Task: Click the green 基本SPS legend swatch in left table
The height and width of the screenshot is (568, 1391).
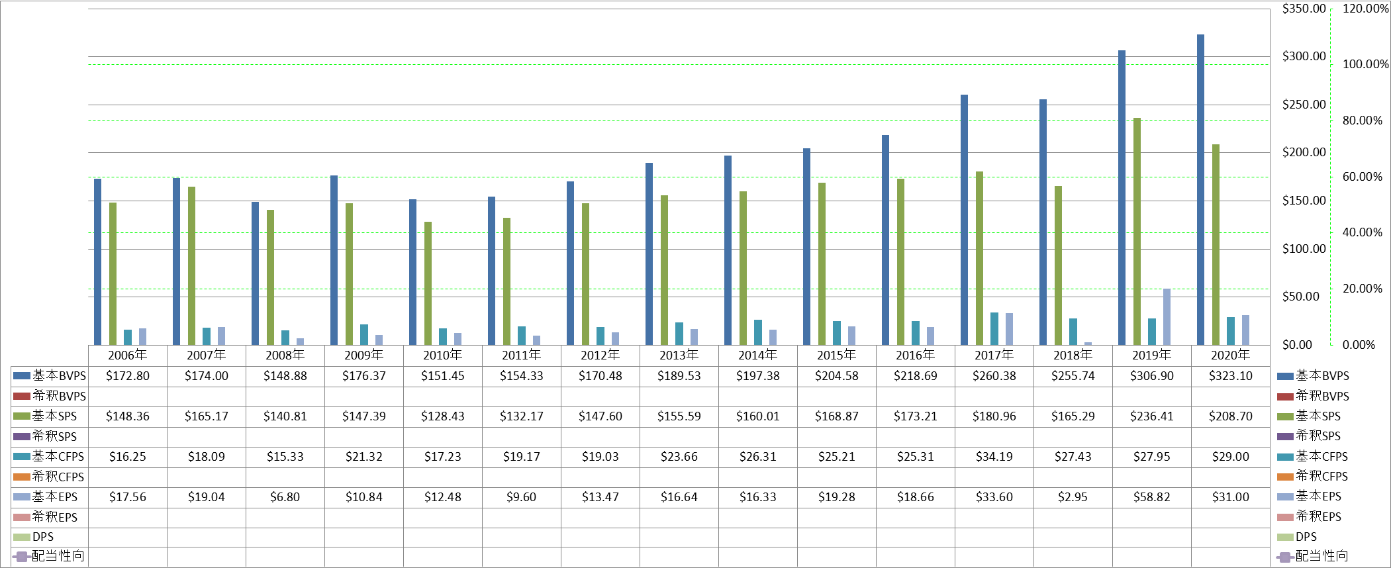Action: pyautogui.click(x=22, y=416)
